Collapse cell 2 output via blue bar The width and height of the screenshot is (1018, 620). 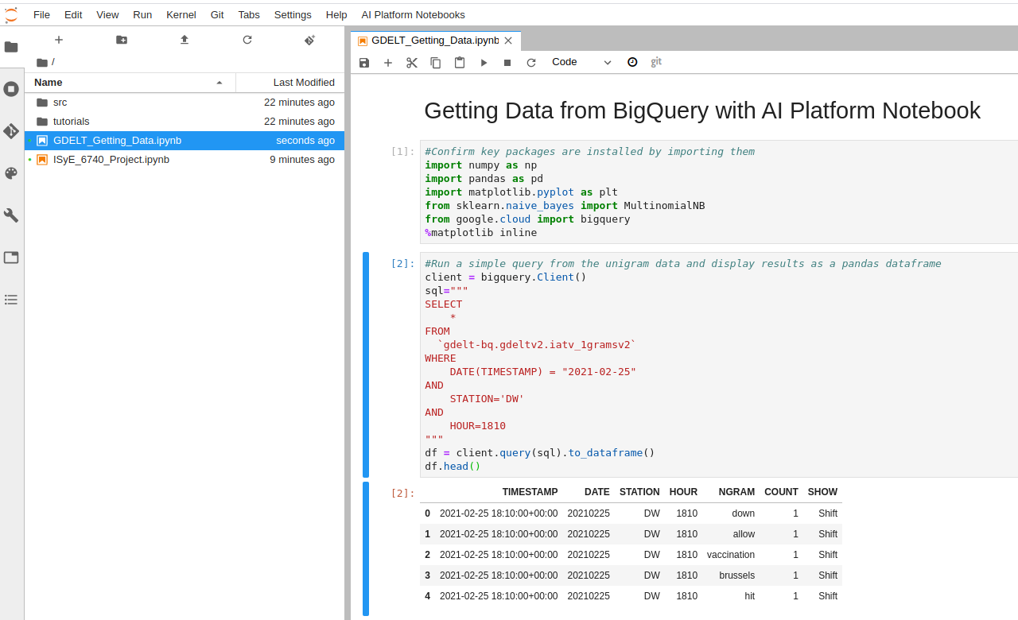[x=366, y=548]
